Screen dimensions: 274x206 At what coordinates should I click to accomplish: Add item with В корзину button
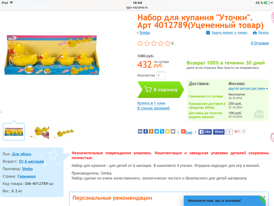(160, 89)
